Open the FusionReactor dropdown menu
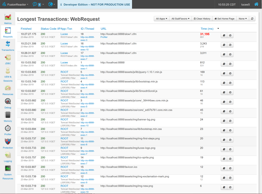This screenshot has height=194, width=262. pyautogui.click(x=15, y=4)
